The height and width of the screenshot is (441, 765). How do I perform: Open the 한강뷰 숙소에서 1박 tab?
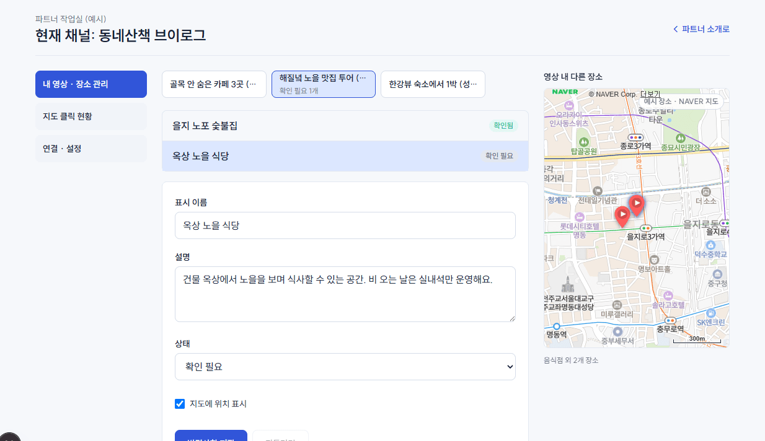click(x=433, y=84)
